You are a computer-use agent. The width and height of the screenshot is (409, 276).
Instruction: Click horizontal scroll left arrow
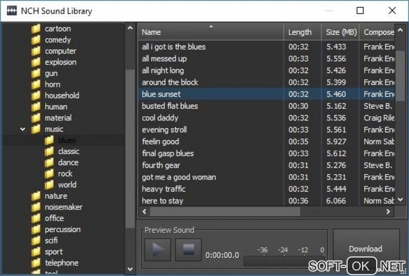(144, 212)
